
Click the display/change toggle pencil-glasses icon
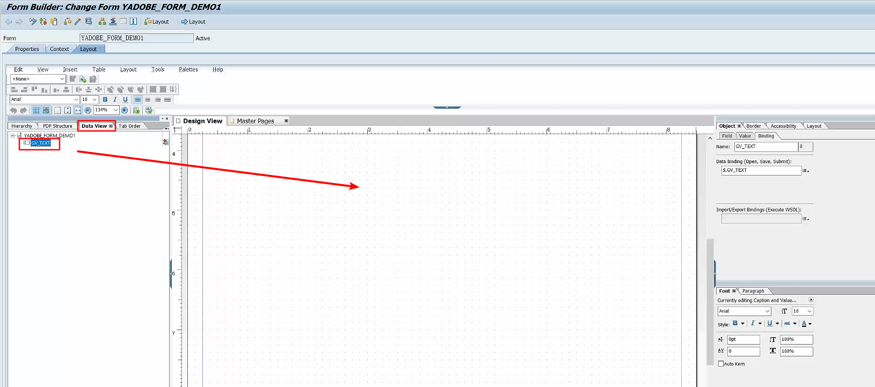[33, 21]
